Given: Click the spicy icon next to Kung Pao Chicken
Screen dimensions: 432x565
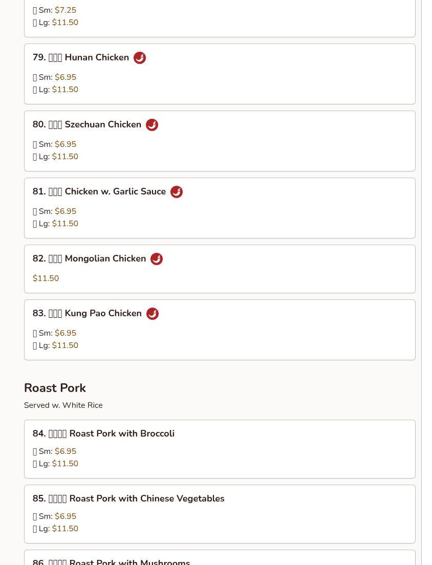Looking at the screenshot, I should 152,314.
